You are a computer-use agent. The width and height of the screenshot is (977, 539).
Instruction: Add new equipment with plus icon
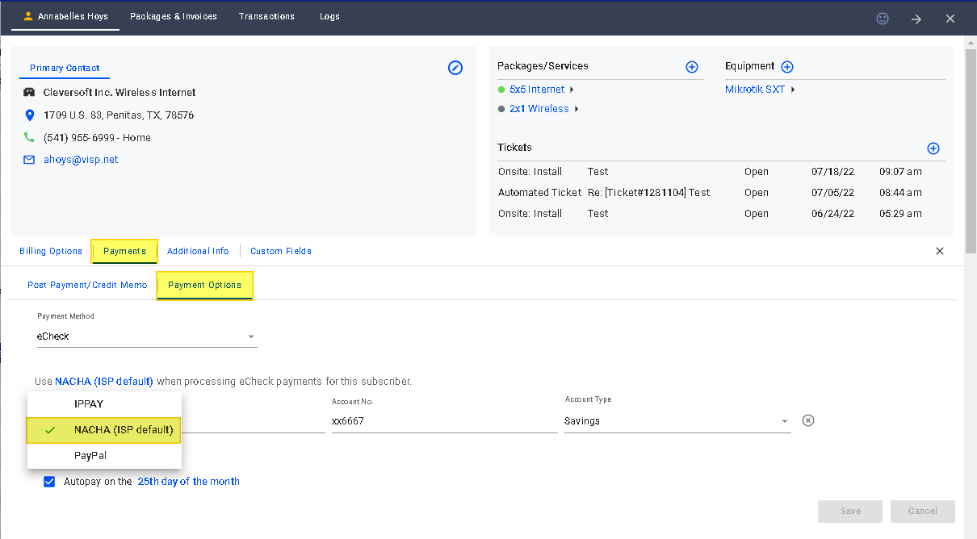click(787, 67)
